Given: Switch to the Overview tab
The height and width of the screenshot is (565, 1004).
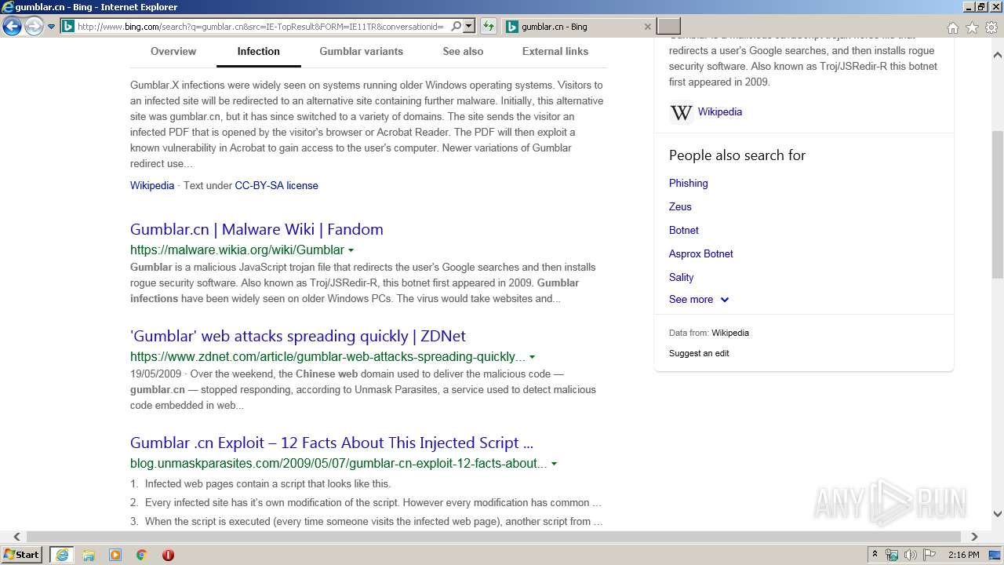Looking at the screenshot, I should pos(173,51).
